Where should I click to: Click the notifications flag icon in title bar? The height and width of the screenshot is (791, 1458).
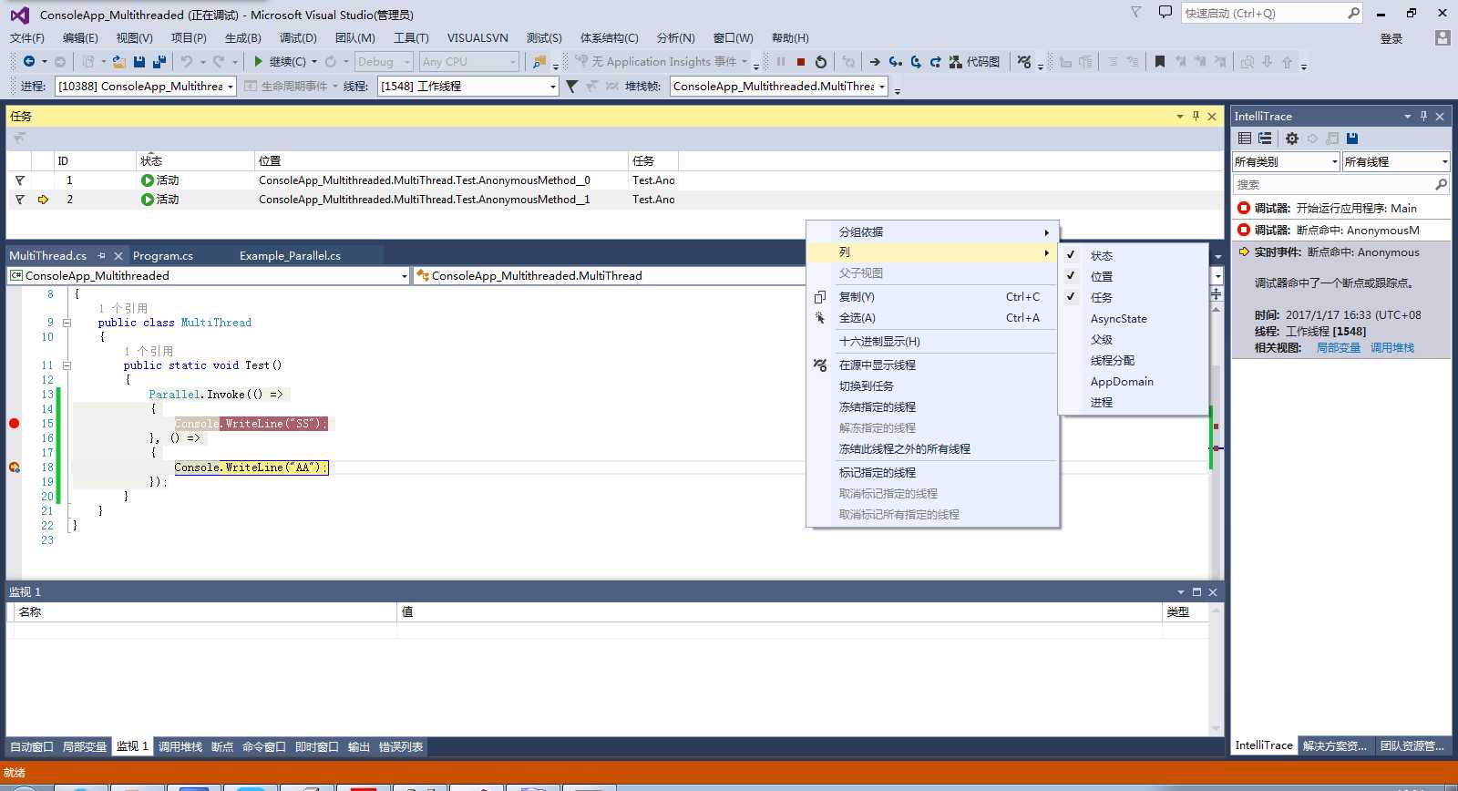tap(1135, 12)
